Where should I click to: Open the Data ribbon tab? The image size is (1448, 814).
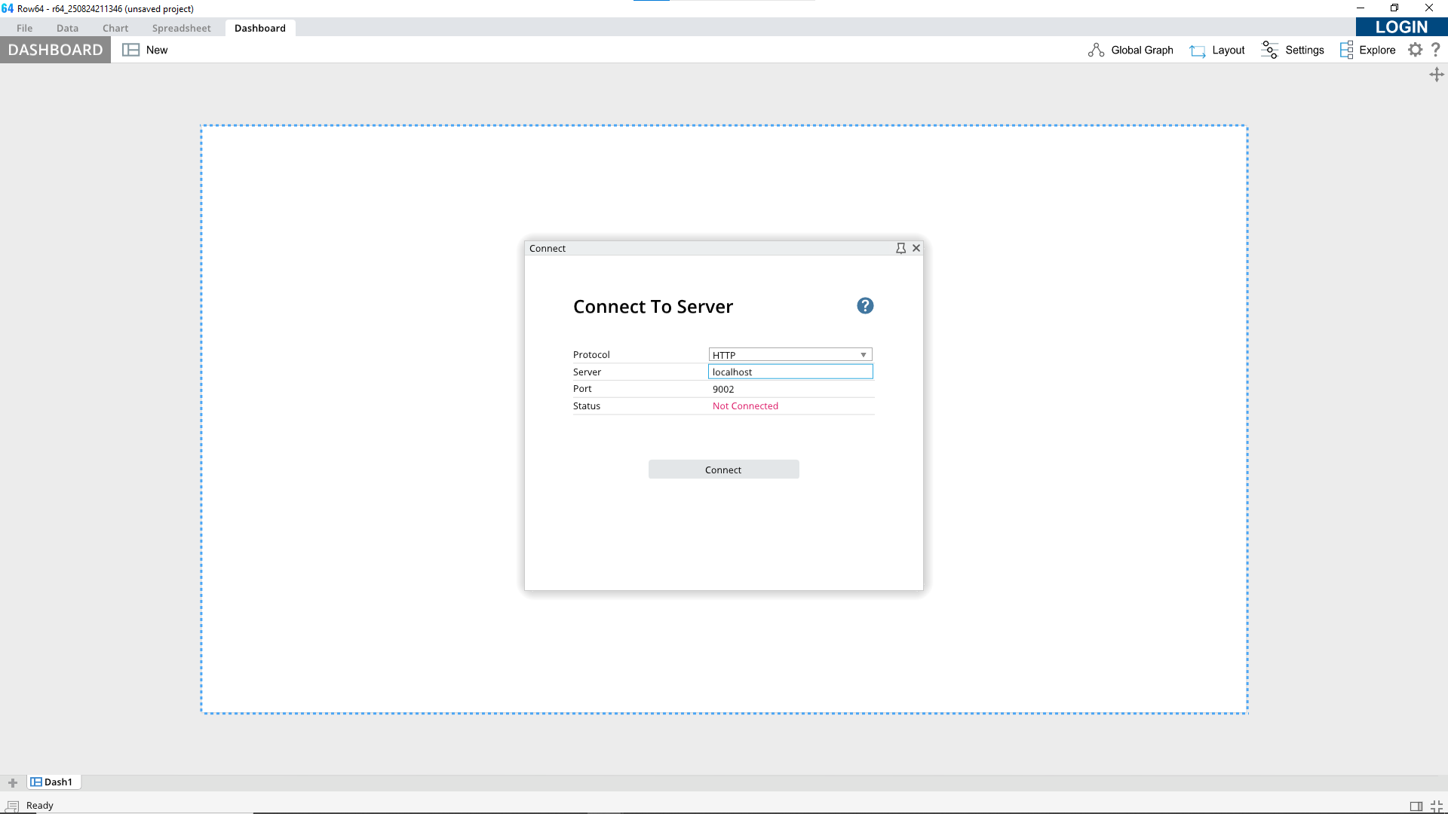pyautogui.click(x=67, y=28)
